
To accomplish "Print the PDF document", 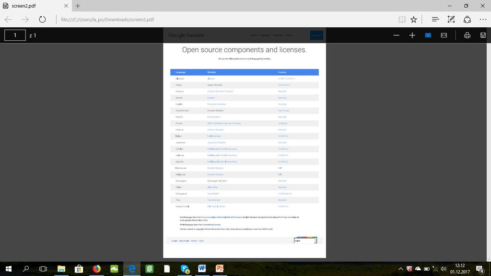I will click(x=467, y=35).
